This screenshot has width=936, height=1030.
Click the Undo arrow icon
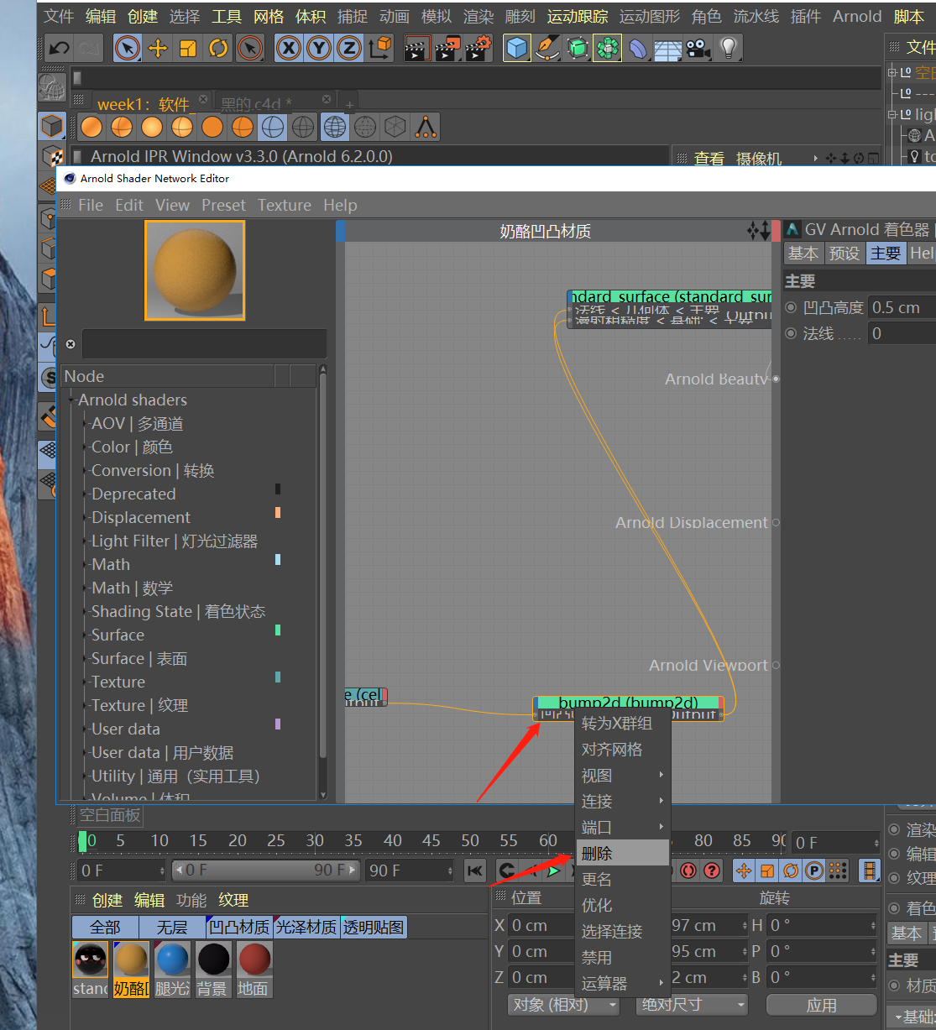58,48
